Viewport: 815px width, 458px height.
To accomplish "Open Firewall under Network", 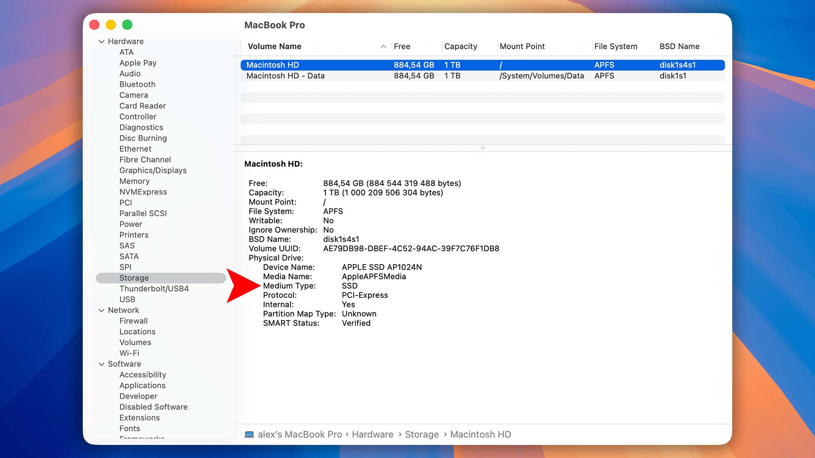I will tap(133, 321).
